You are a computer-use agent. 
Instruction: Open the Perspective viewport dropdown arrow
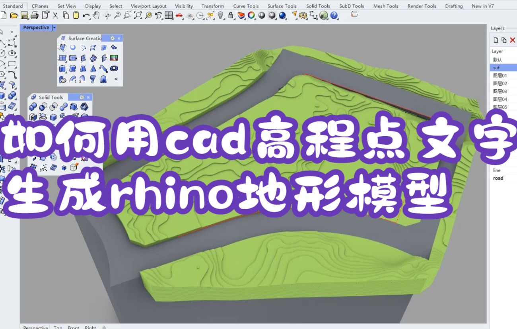54,27
